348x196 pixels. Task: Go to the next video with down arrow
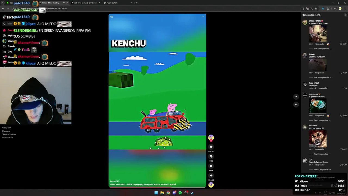pos(296,105)
